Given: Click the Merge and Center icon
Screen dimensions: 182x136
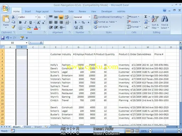Looking at the screenshot, I should coord(67,22).
